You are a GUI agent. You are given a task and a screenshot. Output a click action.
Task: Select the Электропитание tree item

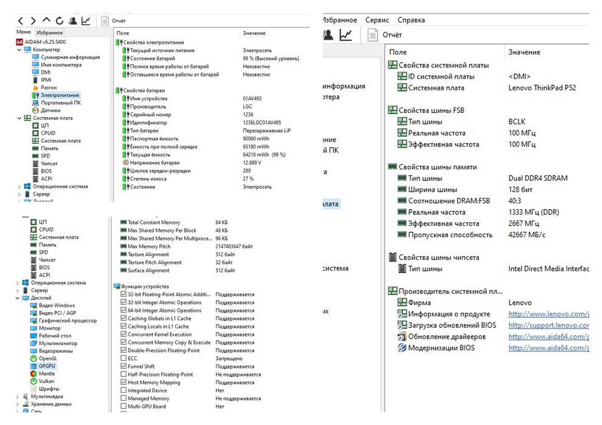60,95
